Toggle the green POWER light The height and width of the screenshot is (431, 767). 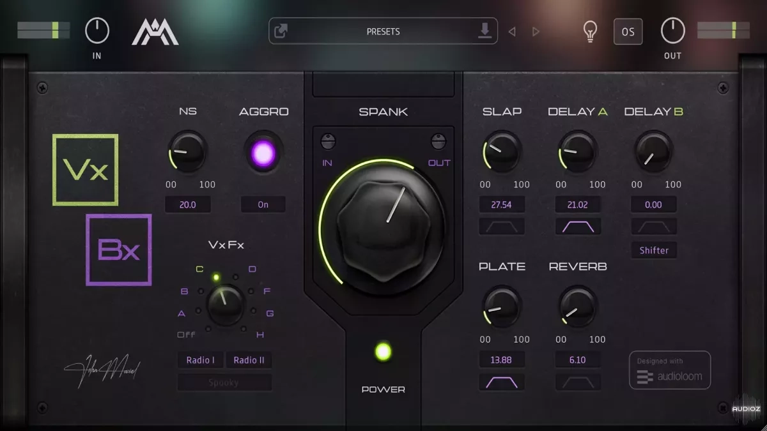tap(383, 352)
